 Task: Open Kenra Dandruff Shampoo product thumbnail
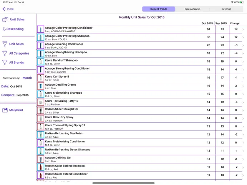click(40, 62)
